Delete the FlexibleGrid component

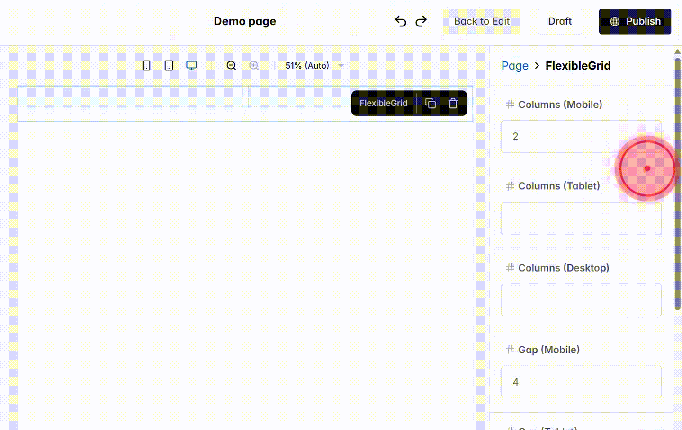(453, 103)
